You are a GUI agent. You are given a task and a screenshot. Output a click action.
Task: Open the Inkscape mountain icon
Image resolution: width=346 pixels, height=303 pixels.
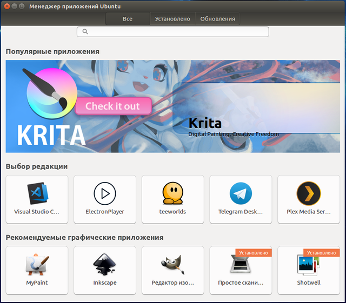[x=104, y=265]
